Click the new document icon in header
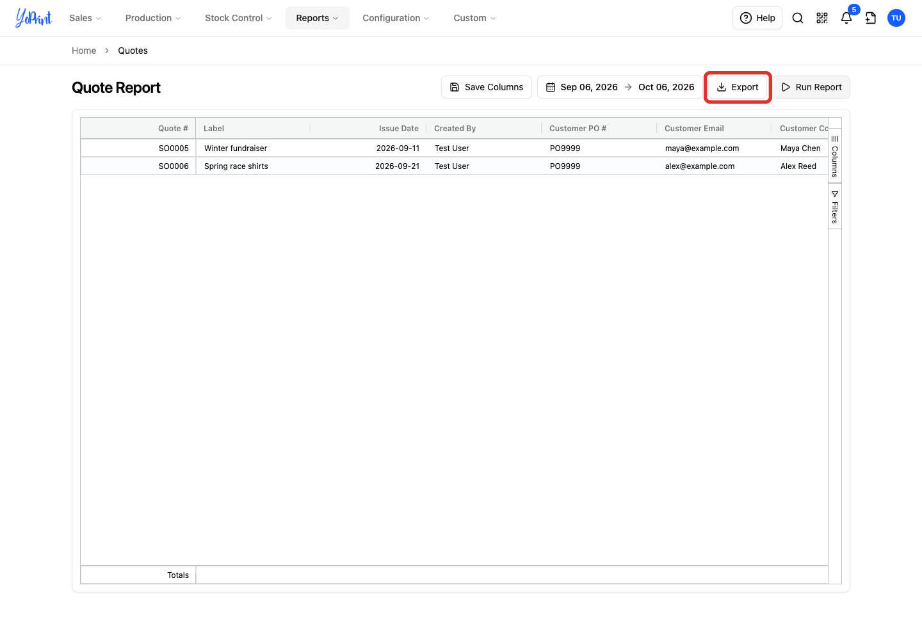922x640 pixels. 871,18
